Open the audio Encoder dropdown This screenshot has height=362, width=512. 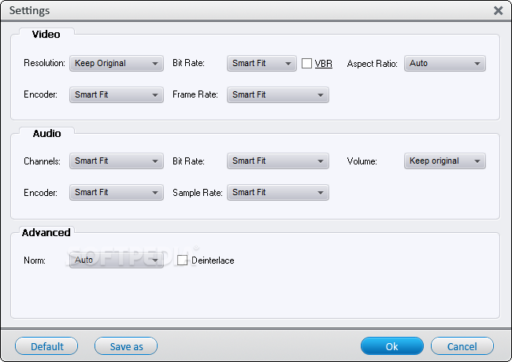tap(117, 193)
